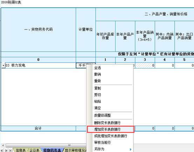Switch to the 货物劳务表 sheet tab
Image resolution: width=194 pixels, height=152 pixels.
click(x=52, y=150)
